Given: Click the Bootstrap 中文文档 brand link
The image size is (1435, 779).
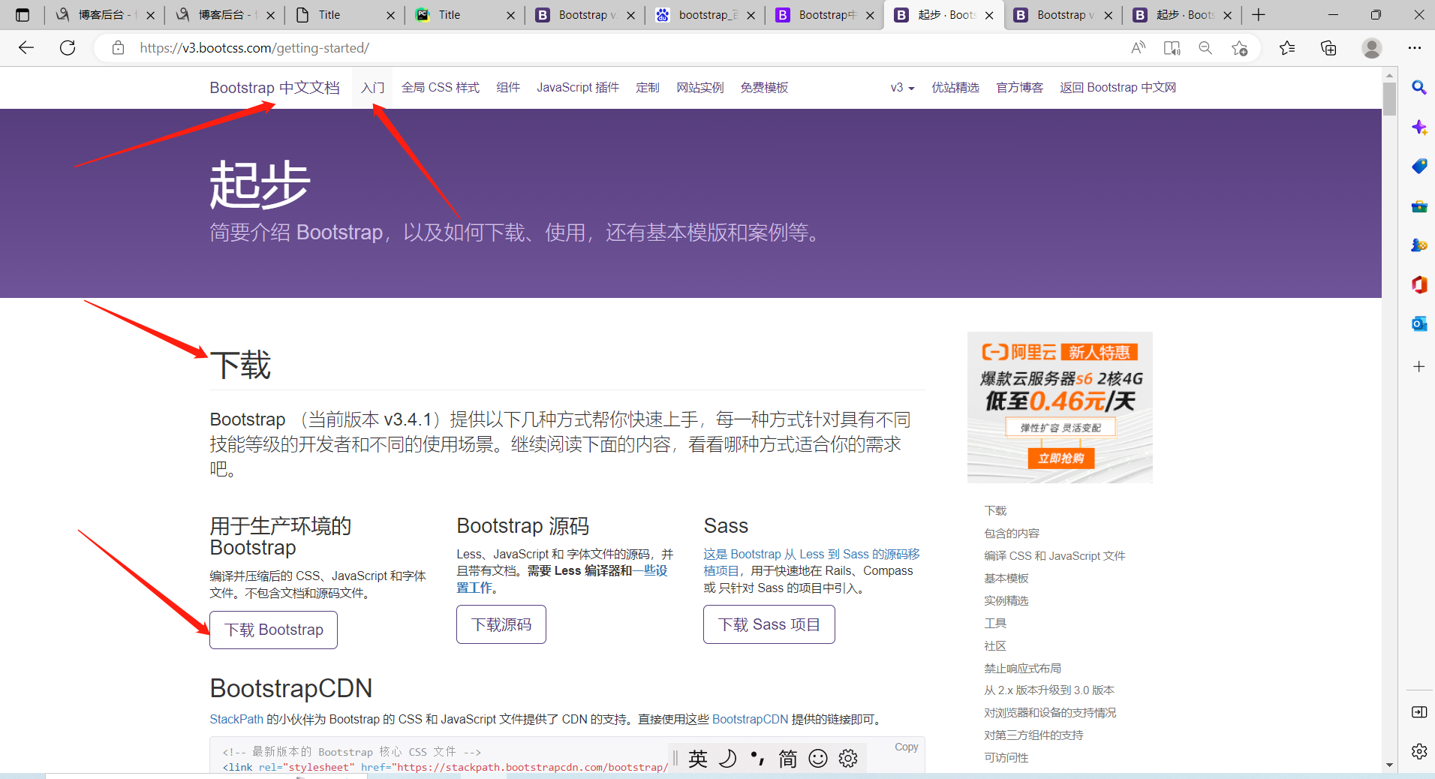Looking at the screenshot, I should point(275,88).
